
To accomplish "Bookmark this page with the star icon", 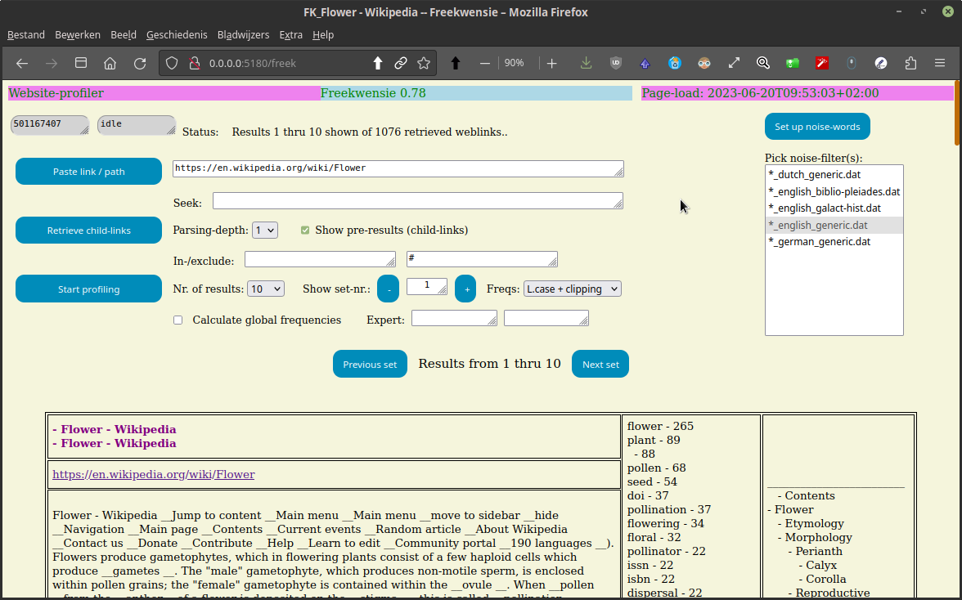I will click(424, 63).
